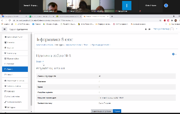This screenshot has height=114, width=180.
Task: Reload the page with refresh icon
Action: point(10,20)
